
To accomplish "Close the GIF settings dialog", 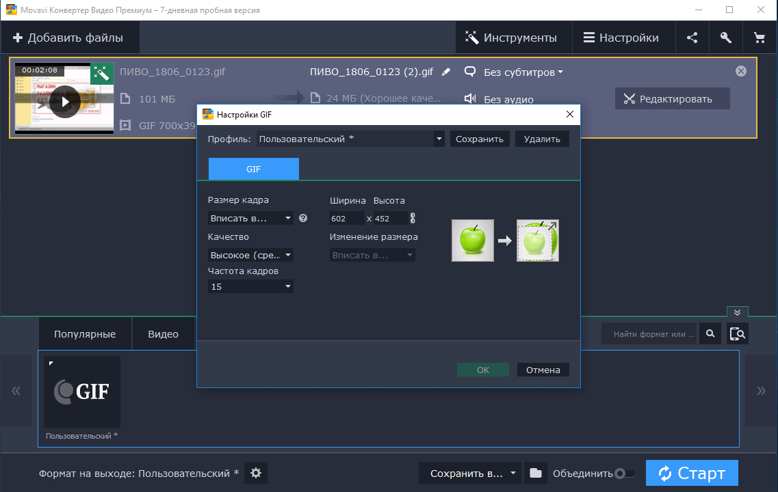I will pyautogui.click(x=569, y=114).
